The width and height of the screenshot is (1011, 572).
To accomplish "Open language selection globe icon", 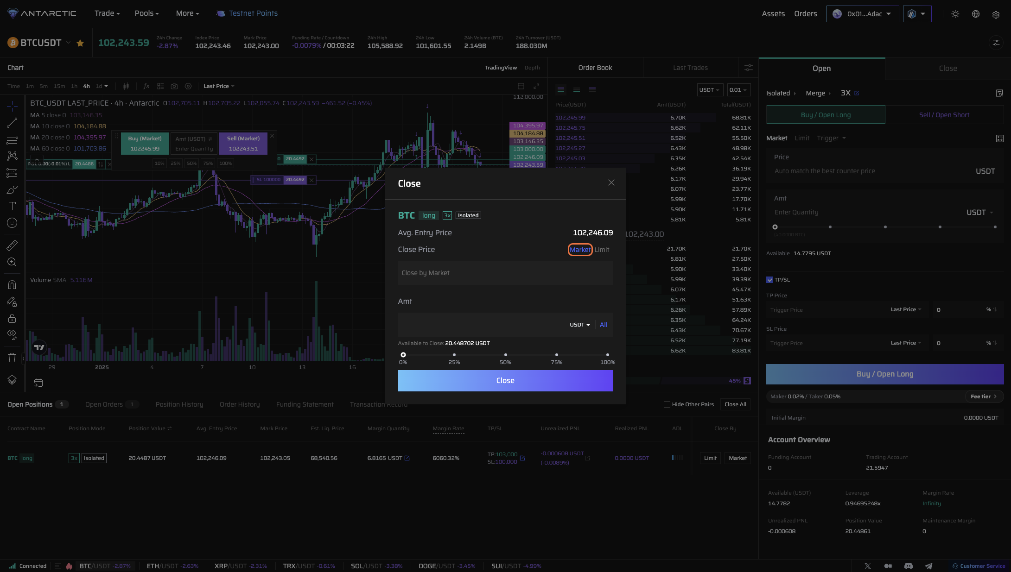I will click(976, 14).
